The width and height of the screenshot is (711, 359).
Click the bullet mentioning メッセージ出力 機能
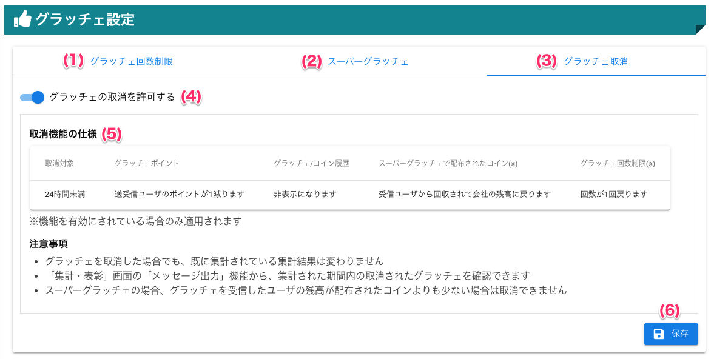coord(288,275)
